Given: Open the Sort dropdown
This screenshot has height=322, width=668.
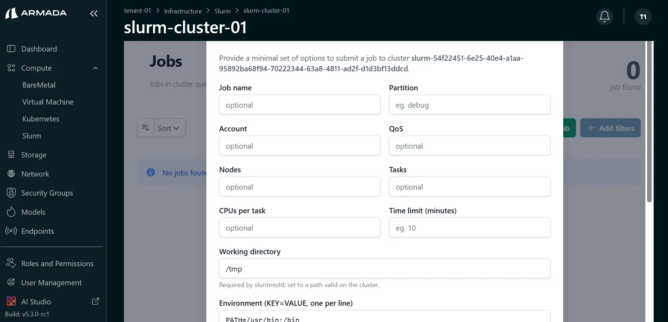Looking at the screenshot, I should click(x=169, y=128).
